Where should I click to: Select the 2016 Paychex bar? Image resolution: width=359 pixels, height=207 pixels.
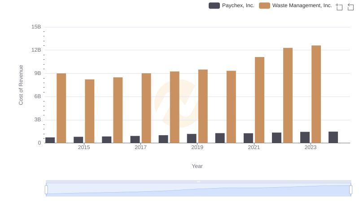(x=107, y=140)
